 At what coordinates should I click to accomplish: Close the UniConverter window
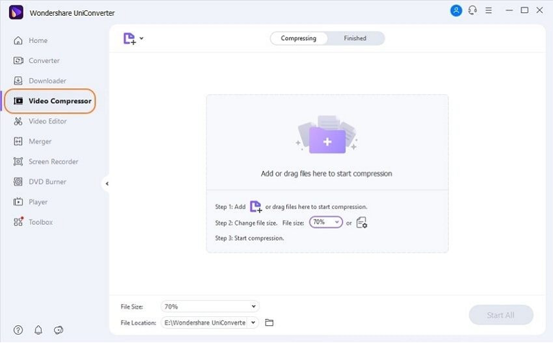[x=539, y=10]
